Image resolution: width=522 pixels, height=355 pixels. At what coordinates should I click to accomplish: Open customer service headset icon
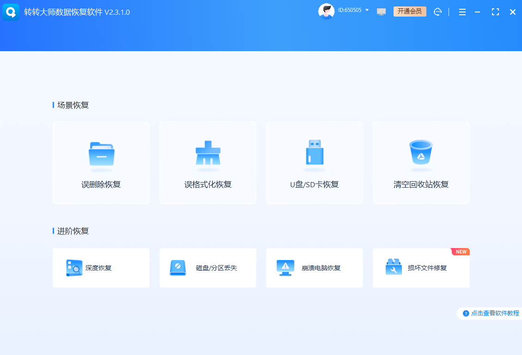[x=437, y=12]
